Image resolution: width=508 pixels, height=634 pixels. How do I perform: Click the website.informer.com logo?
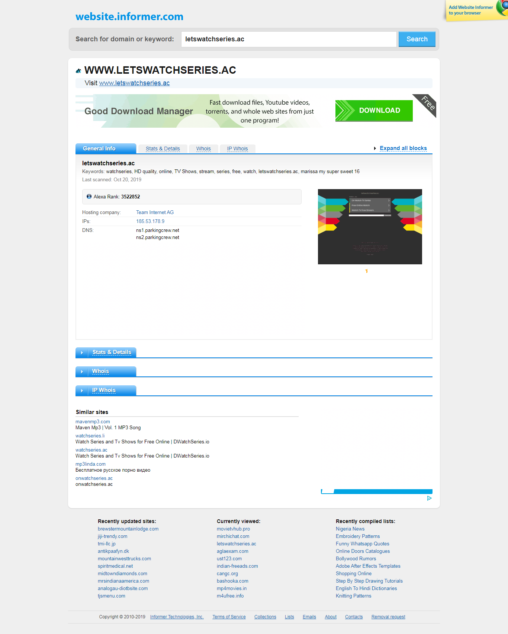(x=129, y=16)
